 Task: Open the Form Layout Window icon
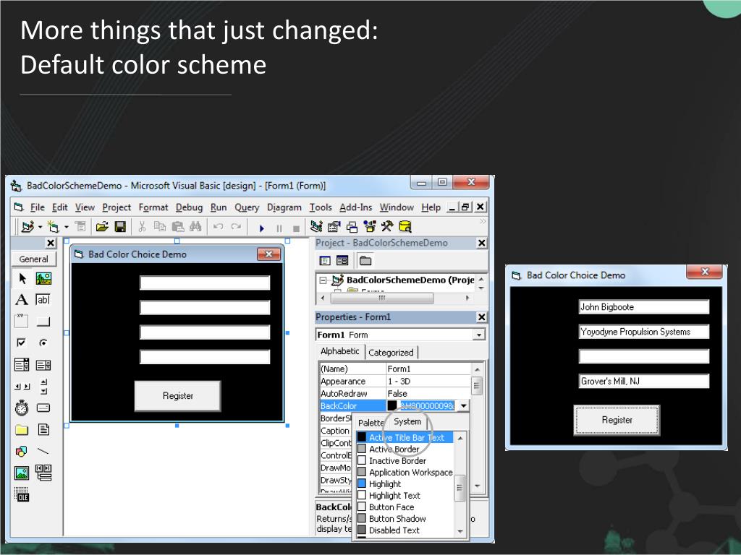click(x=352, y=227)
